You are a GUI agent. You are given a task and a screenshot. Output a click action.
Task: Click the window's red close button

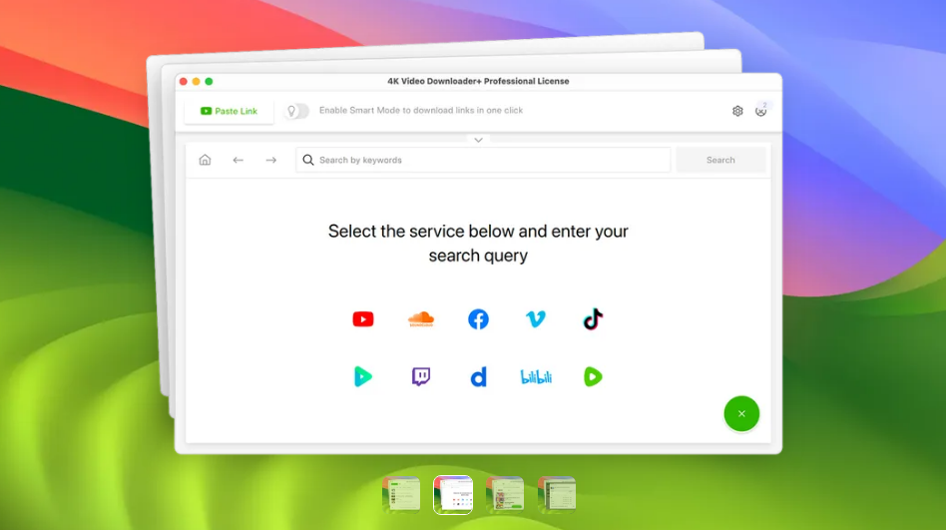pos(184,82)
